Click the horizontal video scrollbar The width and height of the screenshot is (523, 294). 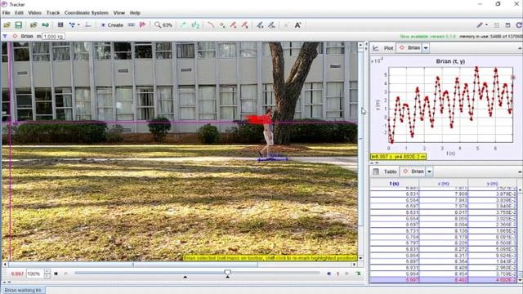pyautogui.click(x=133, y=265)
